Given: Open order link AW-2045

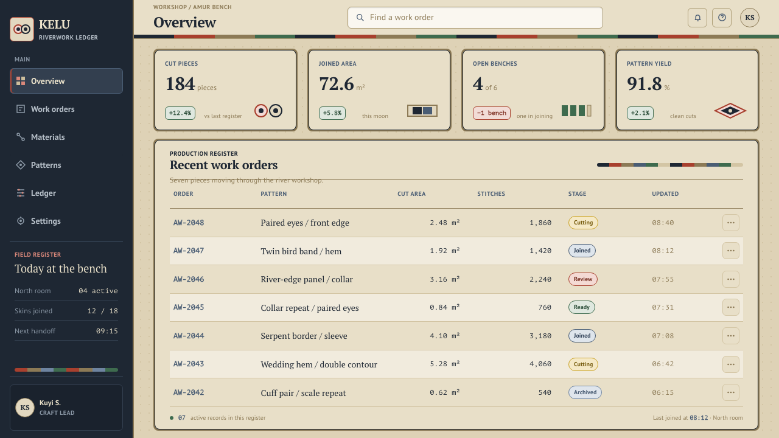Looking at the screenshot, I should point(189,307).
